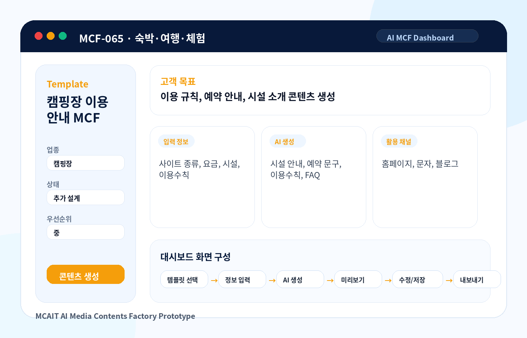Viewport: 527px width, 338px height.
Task: Select the 우선순위 field showing 중
Action: (x=85, y=232)
